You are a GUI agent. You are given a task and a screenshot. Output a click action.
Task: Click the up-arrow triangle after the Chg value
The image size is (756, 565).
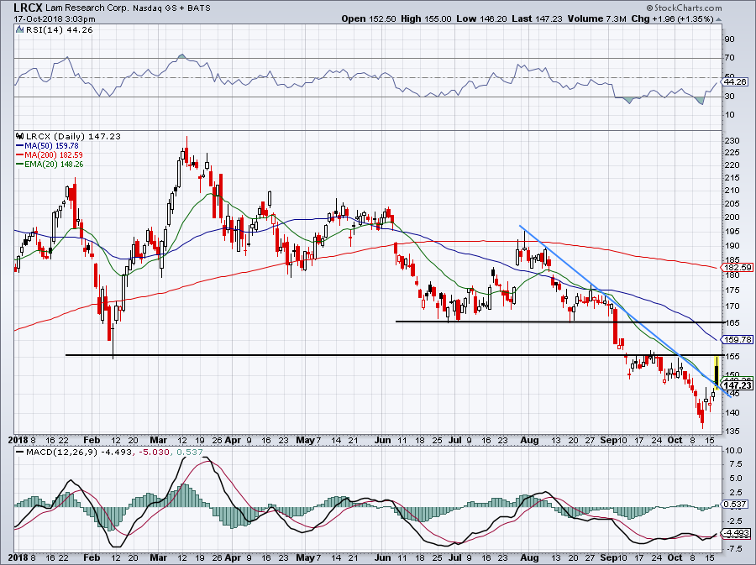(718, 19)
